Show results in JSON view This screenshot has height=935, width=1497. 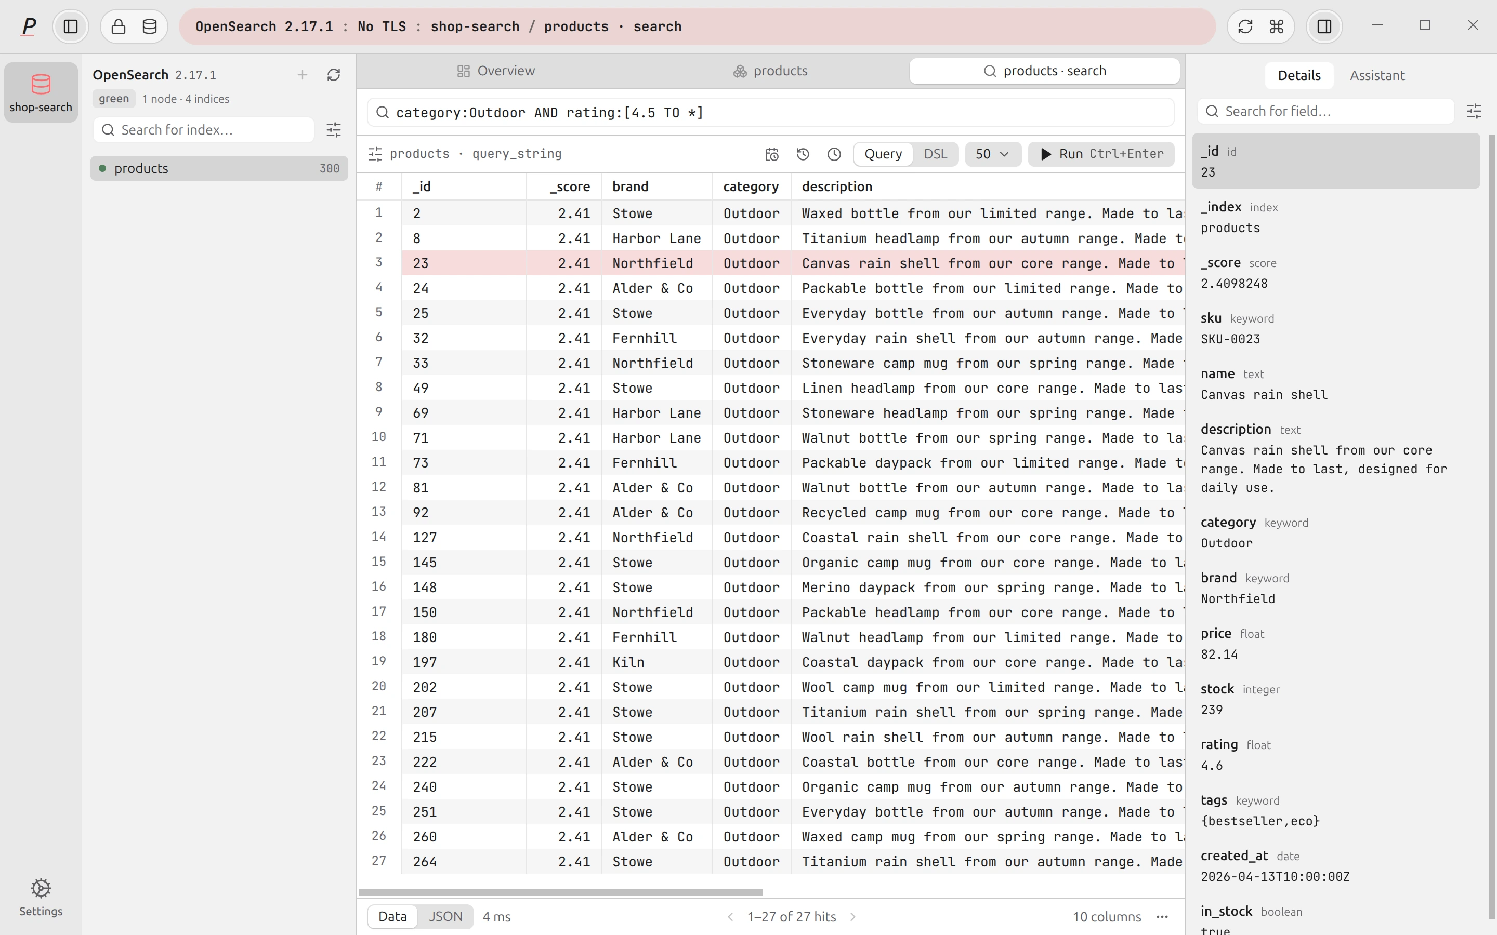point(445,916)
